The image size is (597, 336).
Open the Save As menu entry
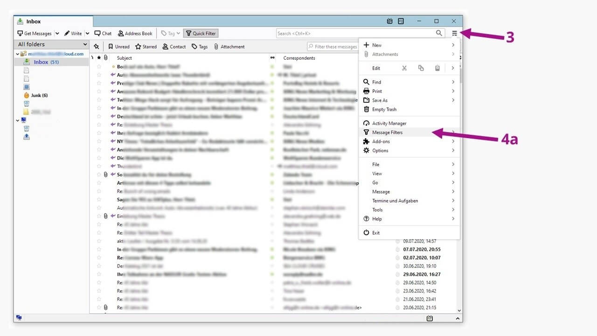[x=409, y=100]
